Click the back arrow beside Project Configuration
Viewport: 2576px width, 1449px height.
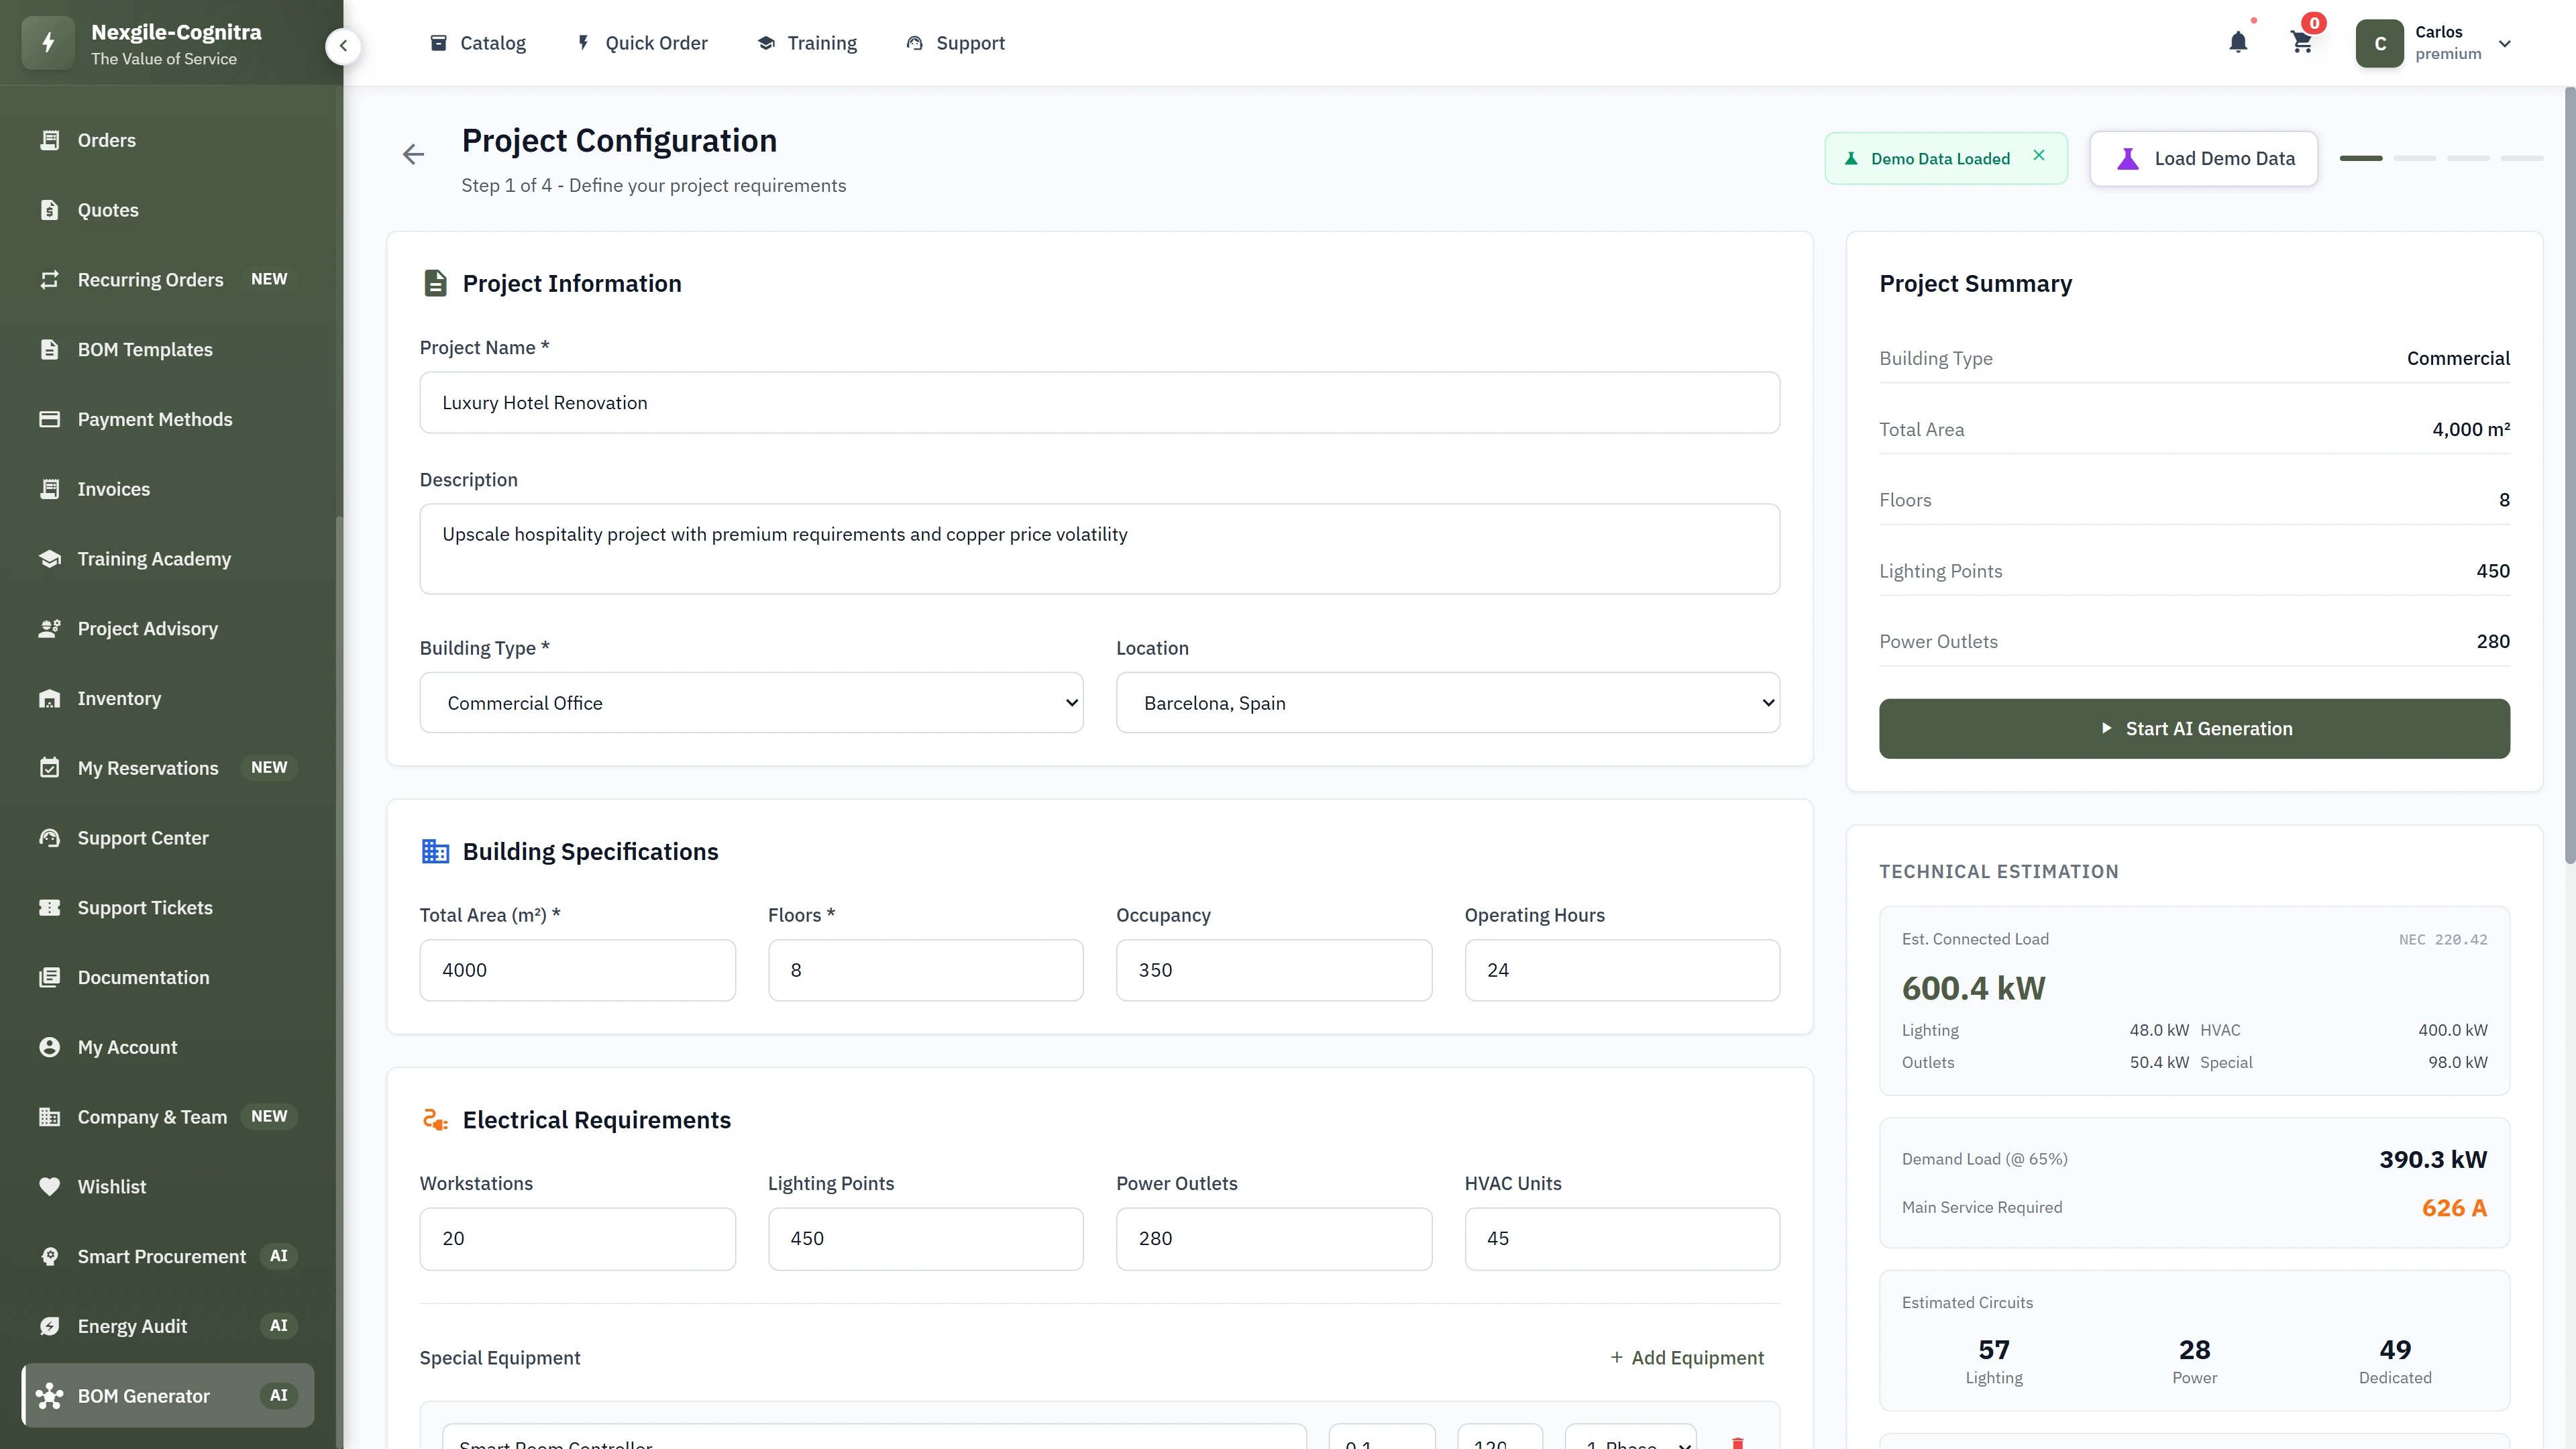(413, 154)
